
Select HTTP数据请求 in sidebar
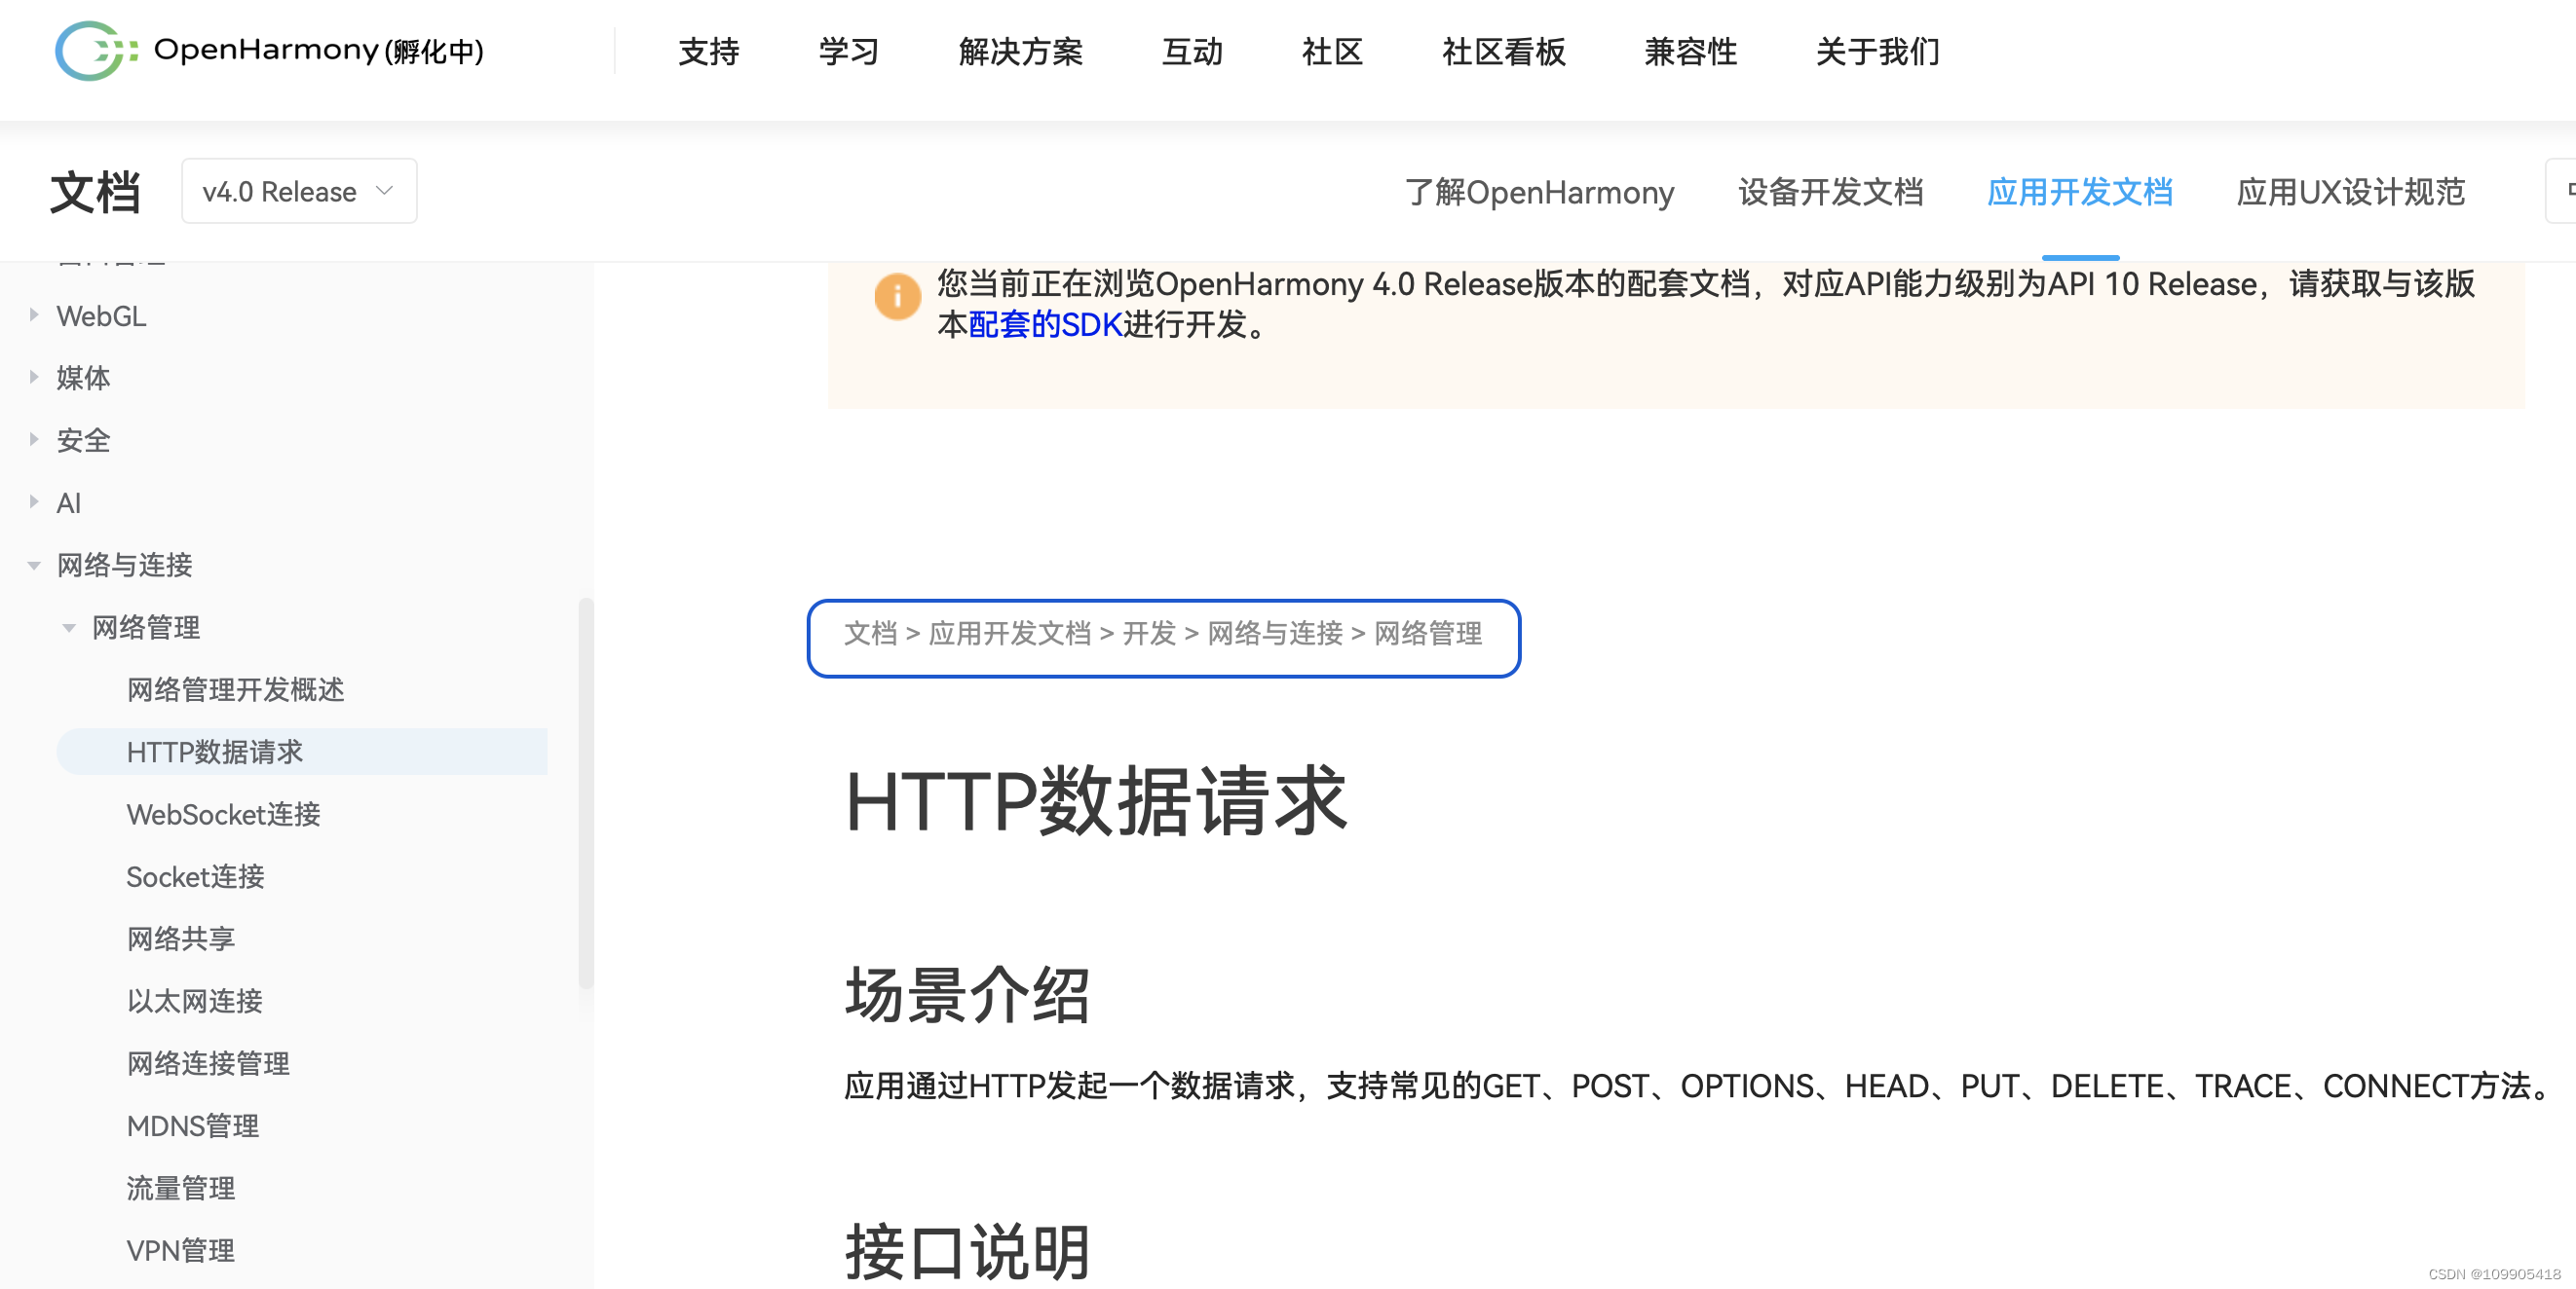tap(302, 752)
